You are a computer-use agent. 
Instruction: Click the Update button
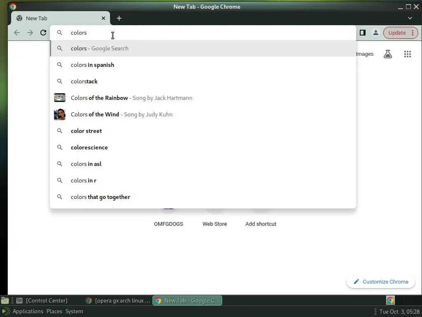(397, 33)
